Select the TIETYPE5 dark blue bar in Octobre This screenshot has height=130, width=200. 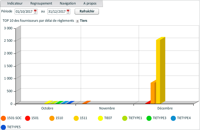pyautogui.click(x=70, y=102)
